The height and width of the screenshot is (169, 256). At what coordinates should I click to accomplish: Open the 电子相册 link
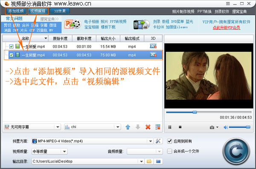pos(92,22)
